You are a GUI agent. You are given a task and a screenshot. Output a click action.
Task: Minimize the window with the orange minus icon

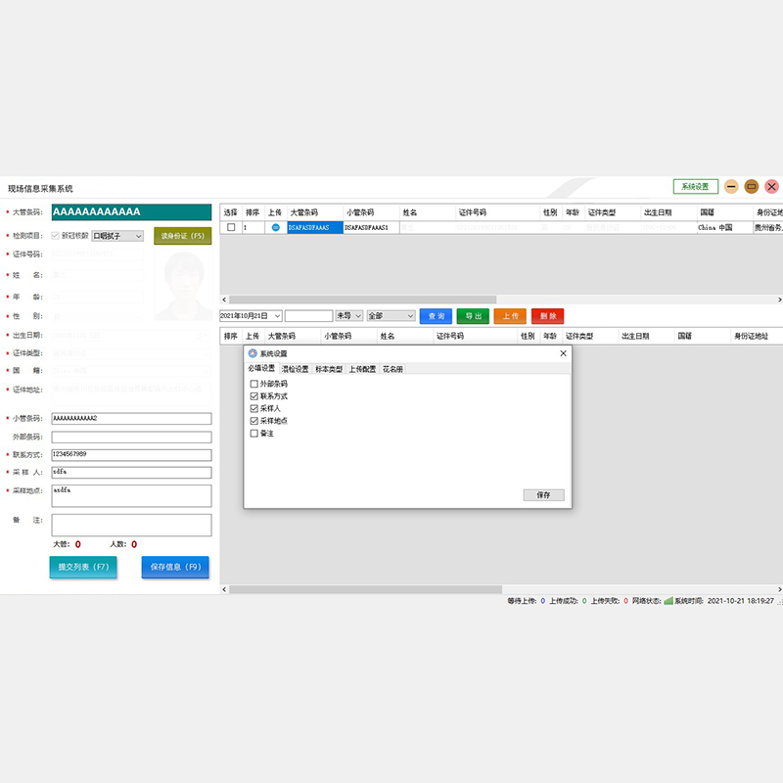pyautogui.click(x=731, y=186)
